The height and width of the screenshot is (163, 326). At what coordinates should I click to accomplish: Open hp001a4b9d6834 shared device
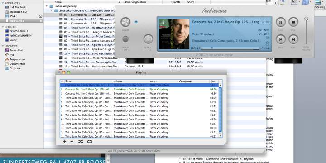[x=18, y=36]
